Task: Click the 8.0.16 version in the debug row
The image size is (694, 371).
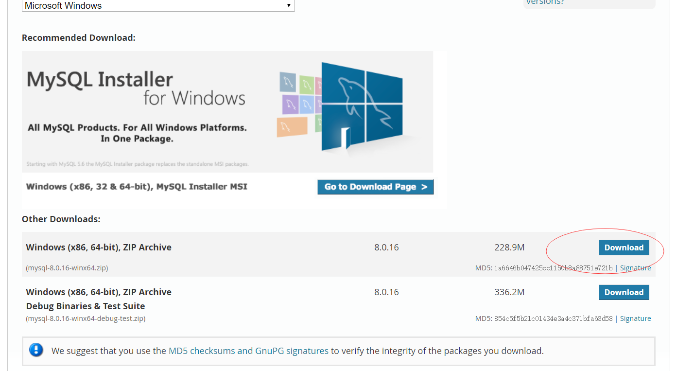Action: 386,292
